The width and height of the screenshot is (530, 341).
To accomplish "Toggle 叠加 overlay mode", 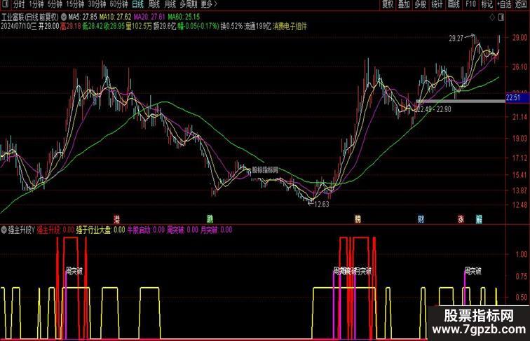I will click(404, 4).
